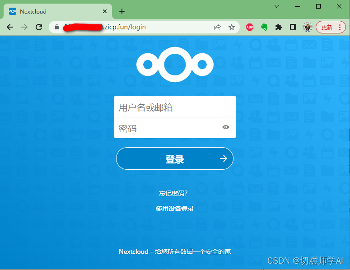This screenshot has width=350, height=270.
Task: Click the browser forward arrow
Action: pos(24,27)
